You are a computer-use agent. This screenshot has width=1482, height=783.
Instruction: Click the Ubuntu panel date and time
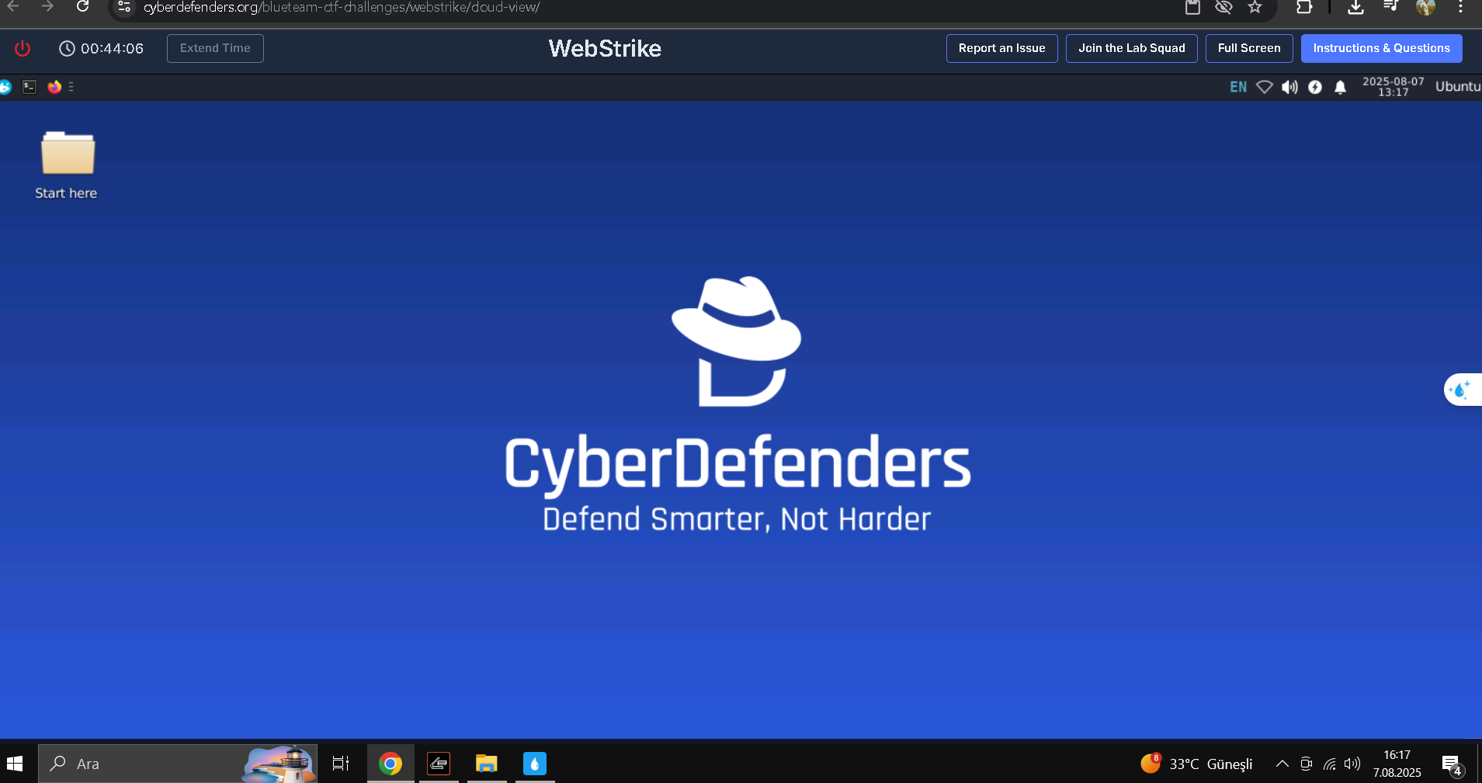point(1393,87)
